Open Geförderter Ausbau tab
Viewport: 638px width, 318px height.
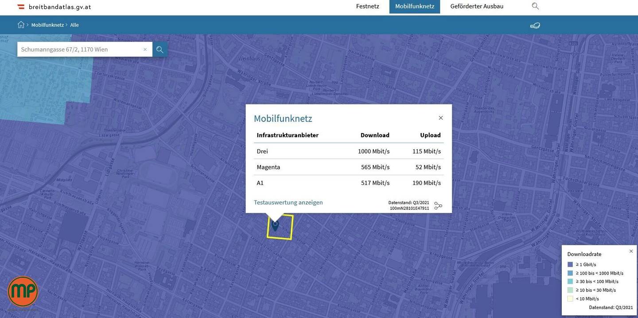click(477, 6)
